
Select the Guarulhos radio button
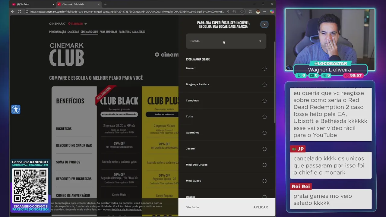pyautogui.click(x=264, y=133)
